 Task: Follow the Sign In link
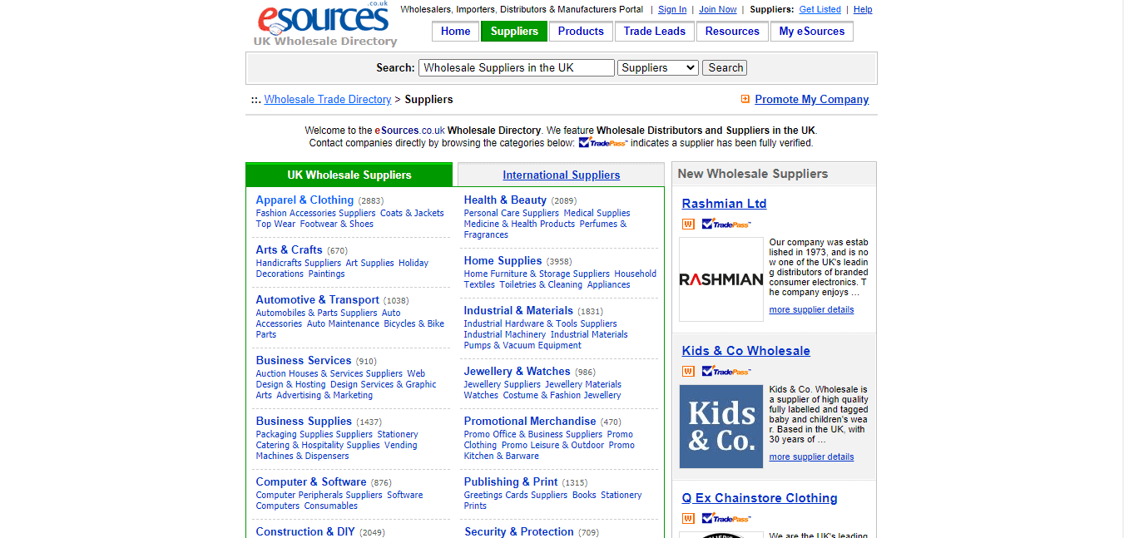(672, 10)
